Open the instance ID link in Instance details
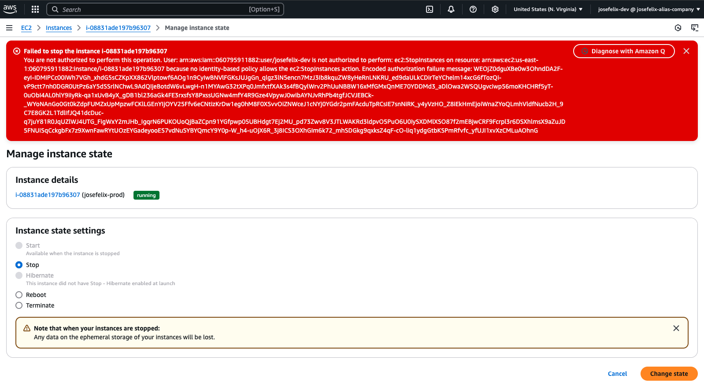 pos(48,195)
